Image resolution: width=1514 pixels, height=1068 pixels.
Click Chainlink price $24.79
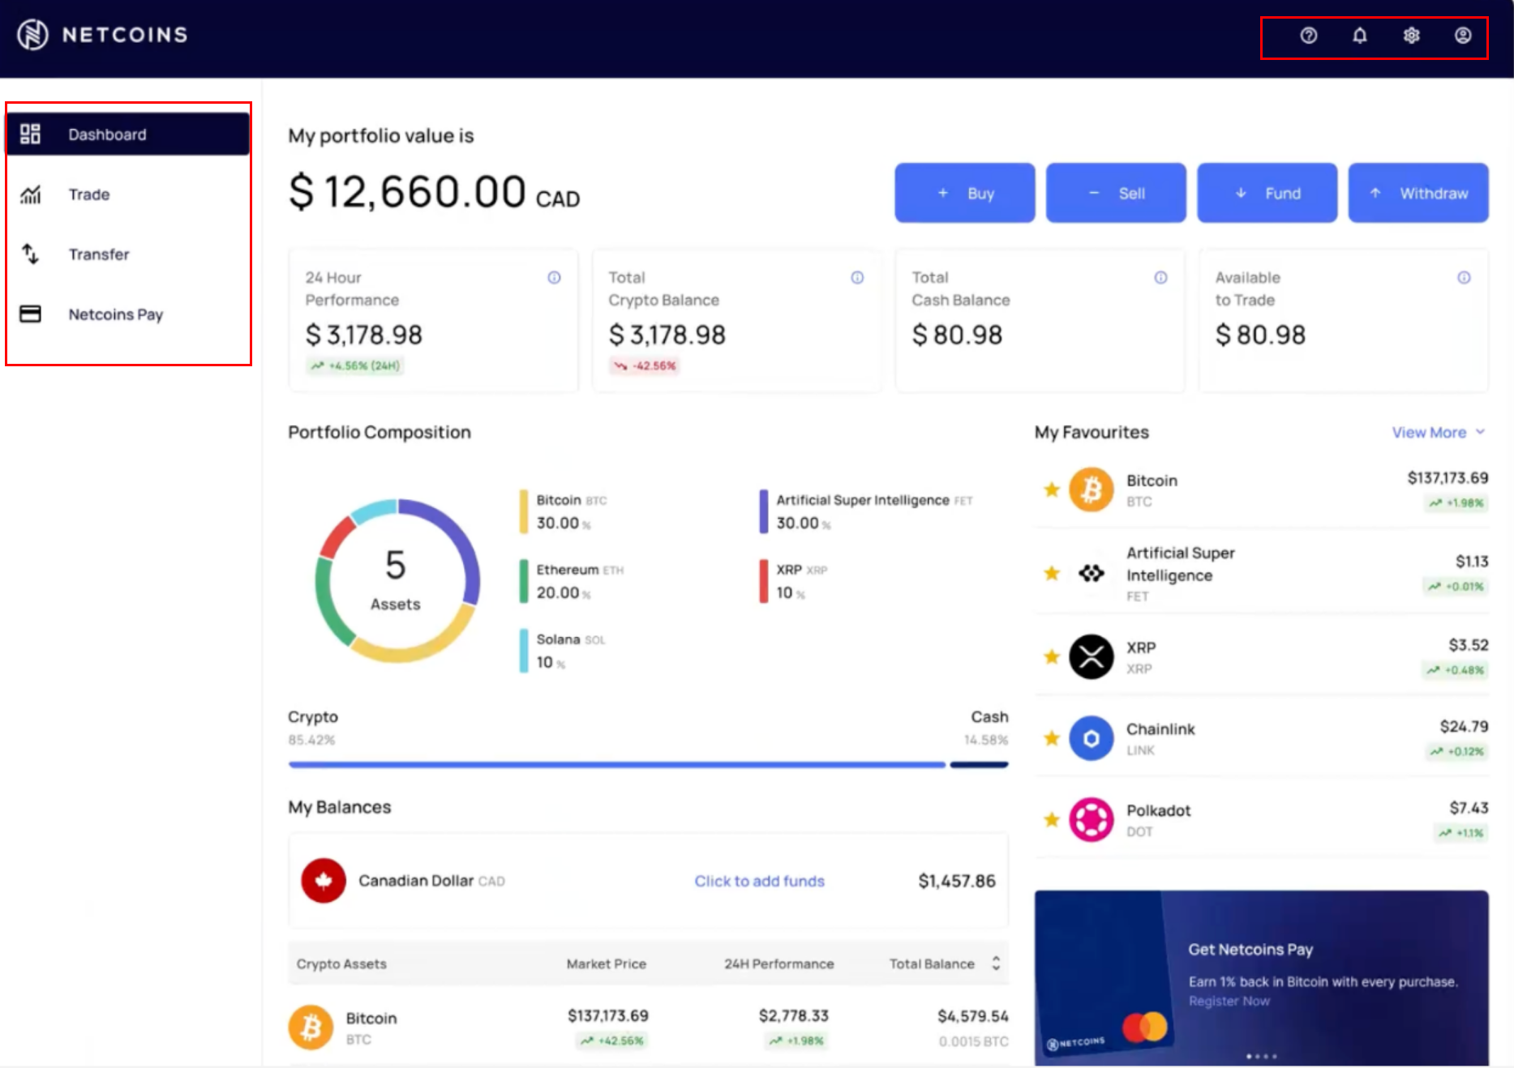coord(1464,726)
